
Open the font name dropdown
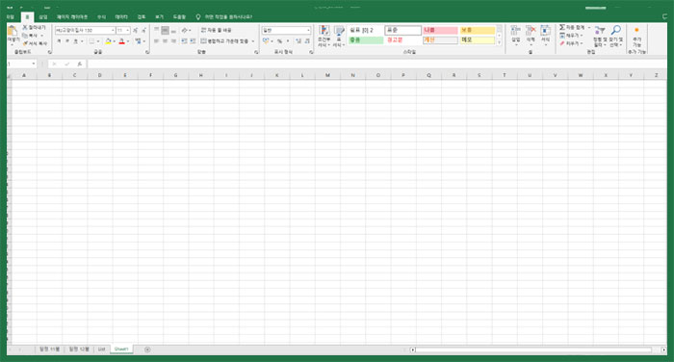click(x=113, y=31)
